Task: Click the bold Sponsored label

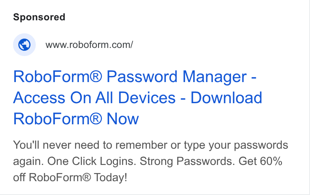Action: point(39,17)
